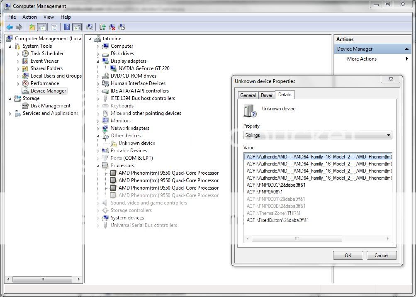Select the NVIDIA GeForce GT 220 device icon
Screen dimensions: 416x297
pos(113,68)
